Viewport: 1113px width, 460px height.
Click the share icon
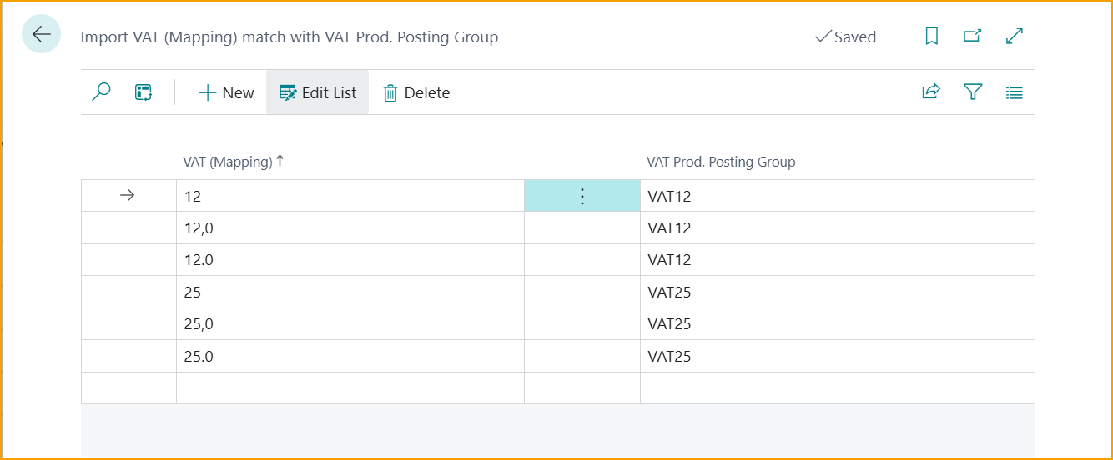[x=930, y=92]
